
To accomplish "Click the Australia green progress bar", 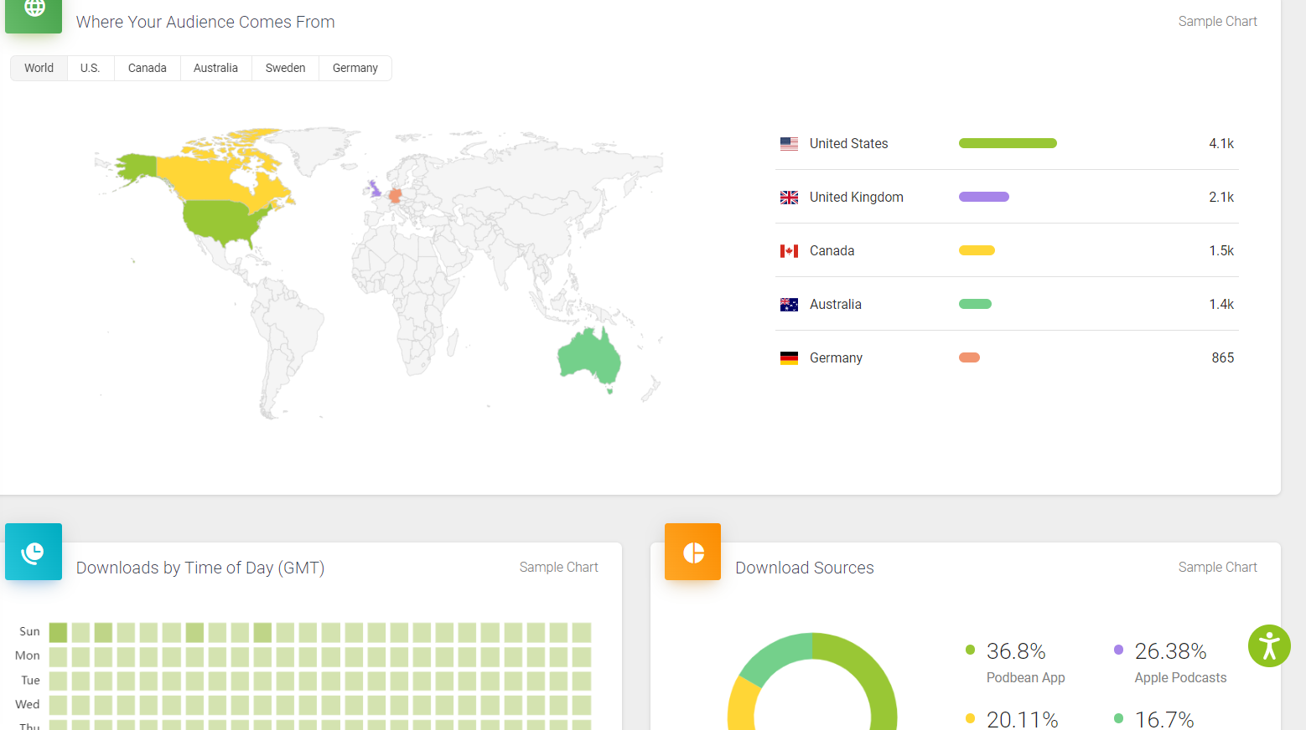I will [x=975, y=304].
